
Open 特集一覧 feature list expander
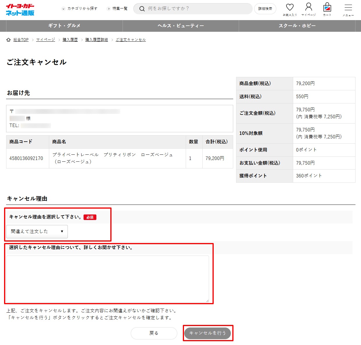tap(117, 9)
